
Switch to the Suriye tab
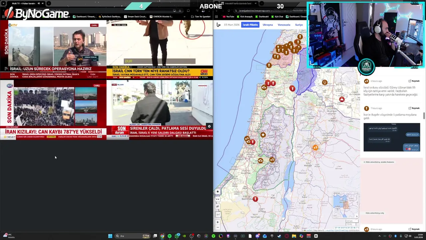click(x=299, y=25)
